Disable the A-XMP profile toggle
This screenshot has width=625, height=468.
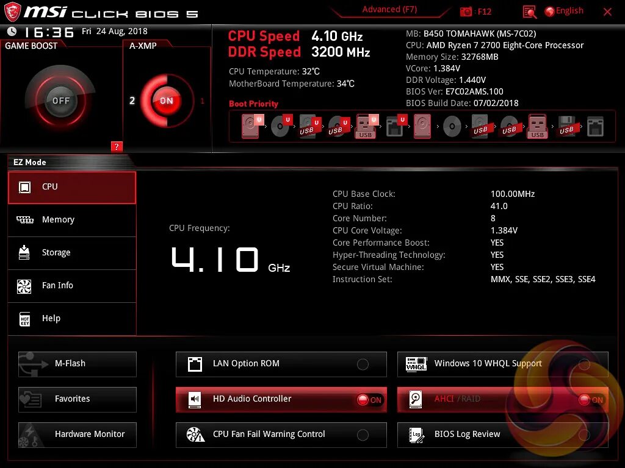166,101
